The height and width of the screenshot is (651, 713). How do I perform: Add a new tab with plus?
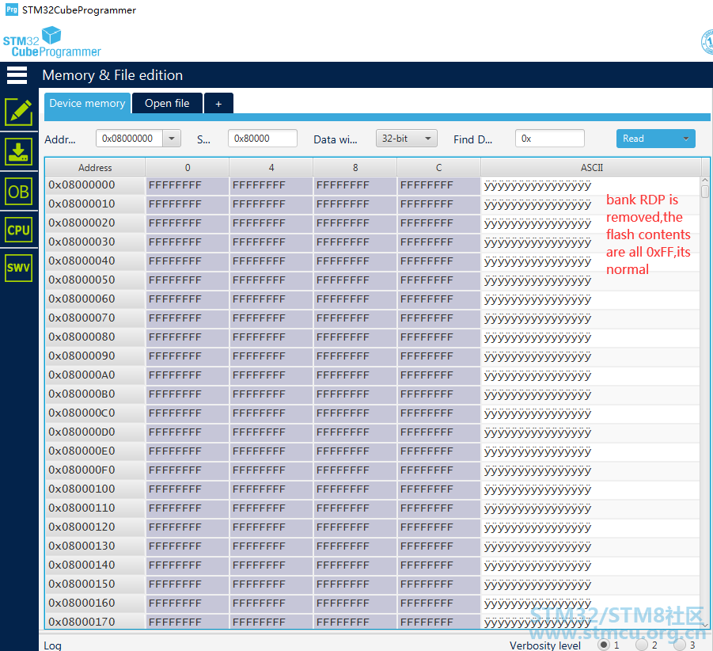pos(218,104)
